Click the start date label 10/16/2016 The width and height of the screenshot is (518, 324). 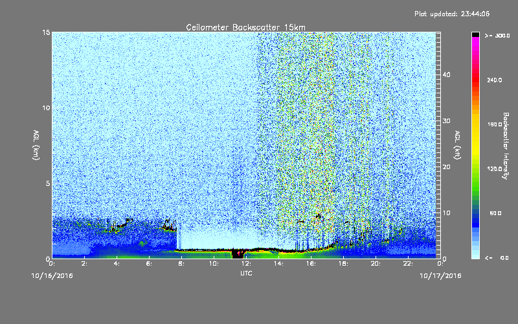tap(52, 276)
